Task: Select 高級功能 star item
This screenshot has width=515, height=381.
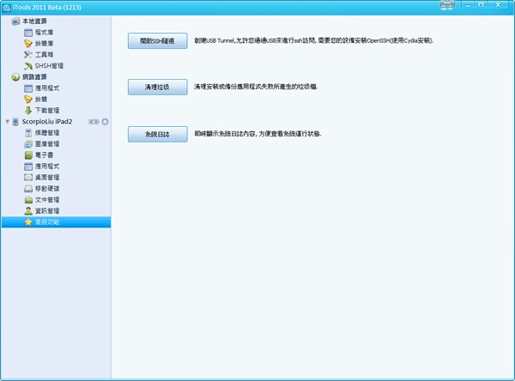Action: point(56,222)
